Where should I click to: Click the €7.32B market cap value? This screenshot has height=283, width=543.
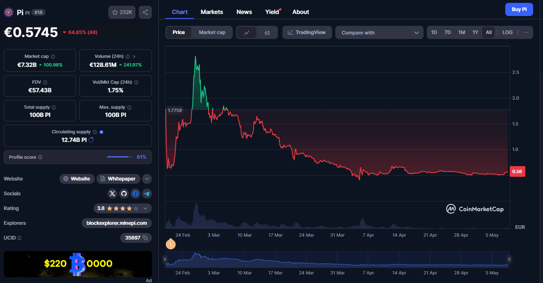[27, 65]
